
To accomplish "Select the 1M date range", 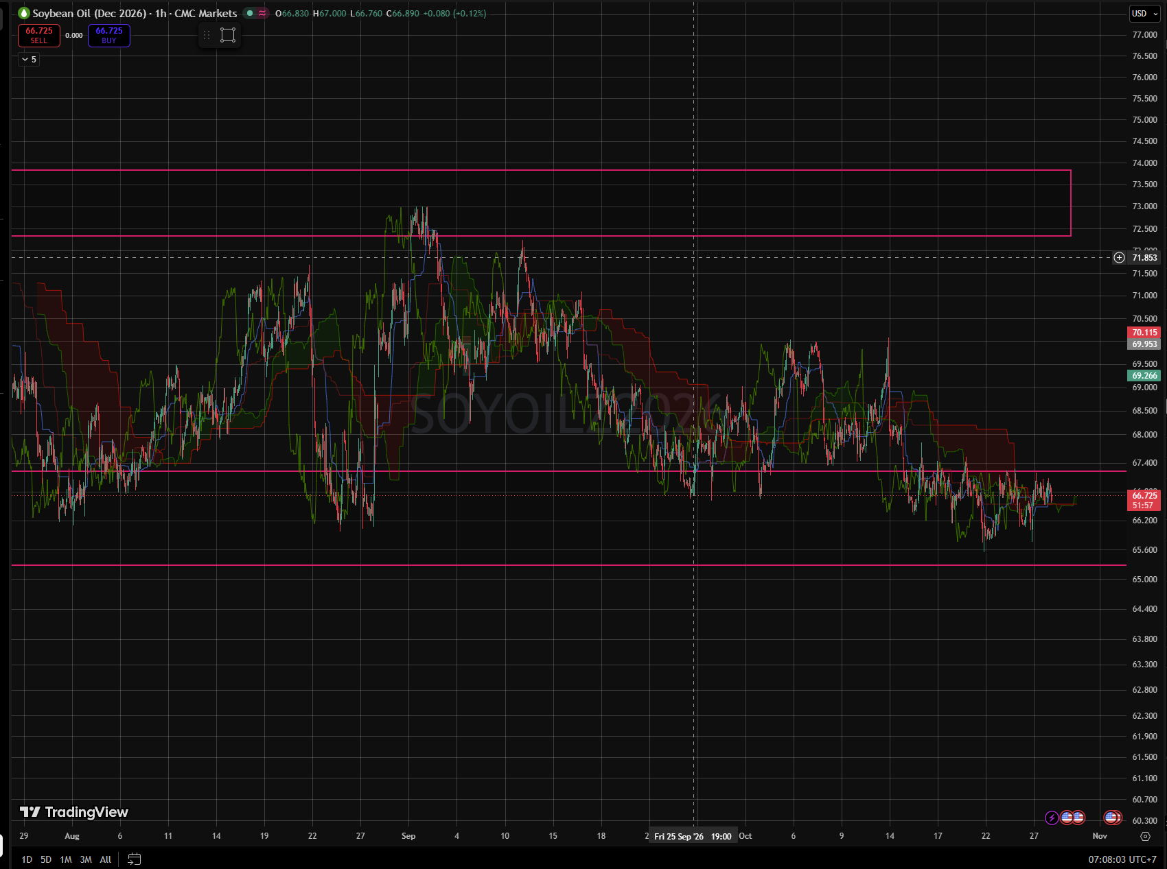I will tap(66, 859).
